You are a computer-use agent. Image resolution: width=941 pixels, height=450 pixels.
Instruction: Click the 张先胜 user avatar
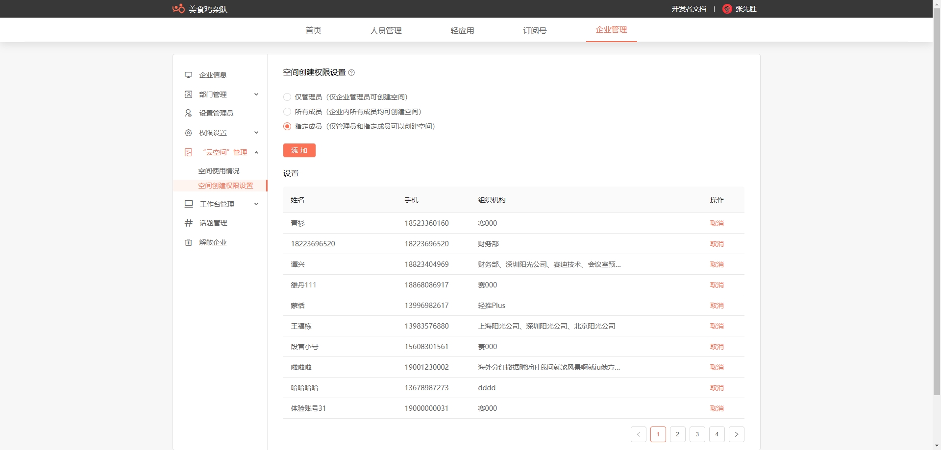tap(727, 9)
